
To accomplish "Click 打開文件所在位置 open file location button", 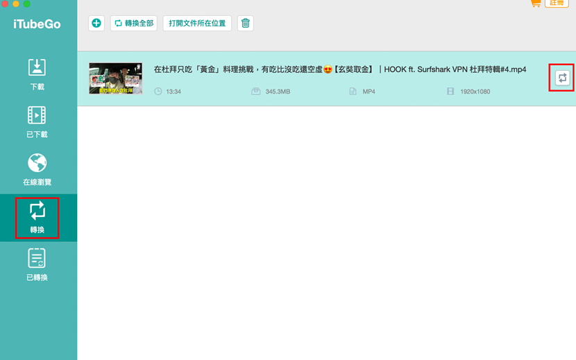I will [x=197, y=23].
